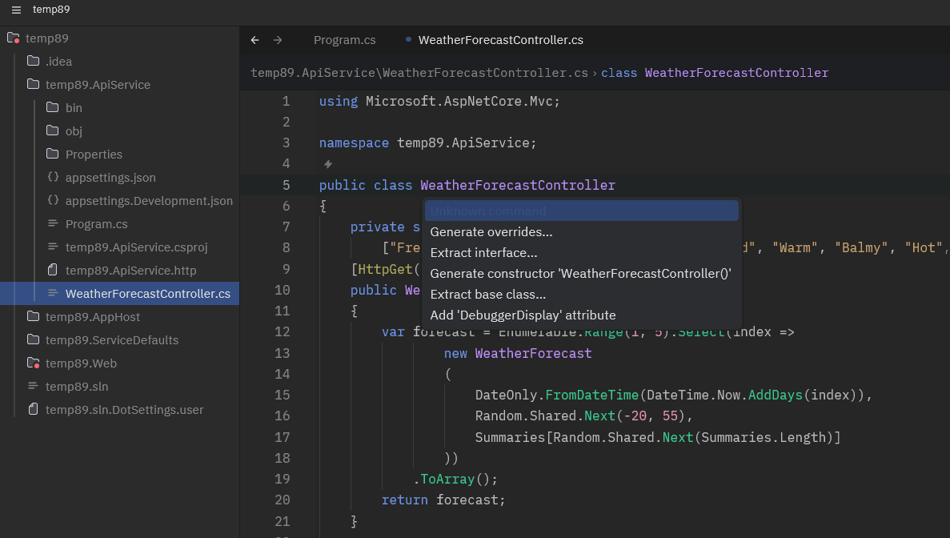Open temp89.sln in the file tree
The width and height of the screenshot is (950, 538).
click(77, 387)
